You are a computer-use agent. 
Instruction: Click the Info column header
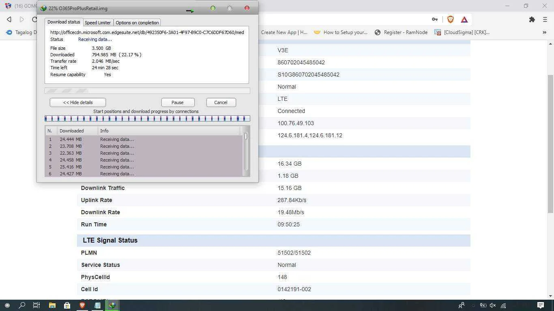coord(169,131)
